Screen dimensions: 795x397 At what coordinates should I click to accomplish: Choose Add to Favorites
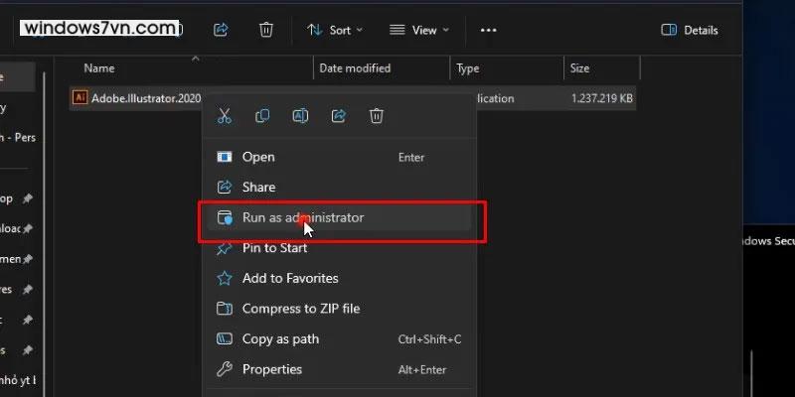click(290, 278)
